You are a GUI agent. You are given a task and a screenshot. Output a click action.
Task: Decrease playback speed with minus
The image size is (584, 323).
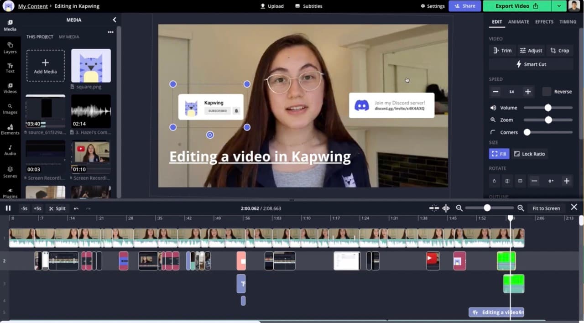(495, 92)
